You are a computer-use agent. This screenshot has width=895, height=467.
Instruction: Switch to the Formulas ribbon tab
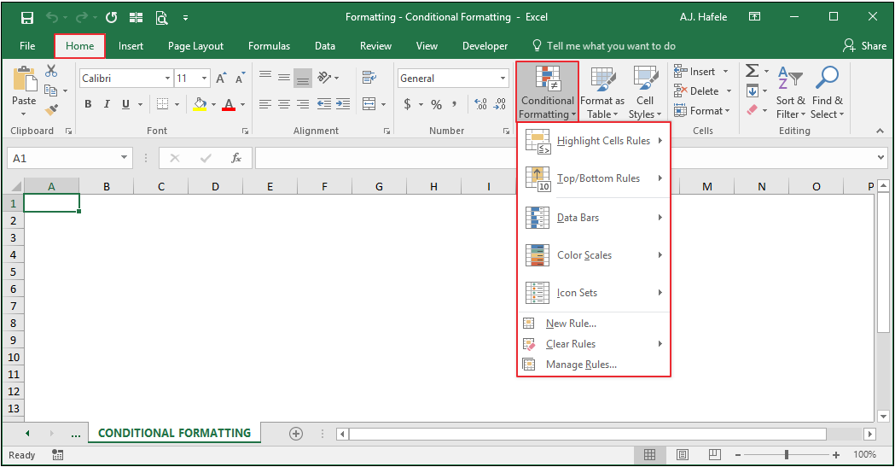[269, 46]
